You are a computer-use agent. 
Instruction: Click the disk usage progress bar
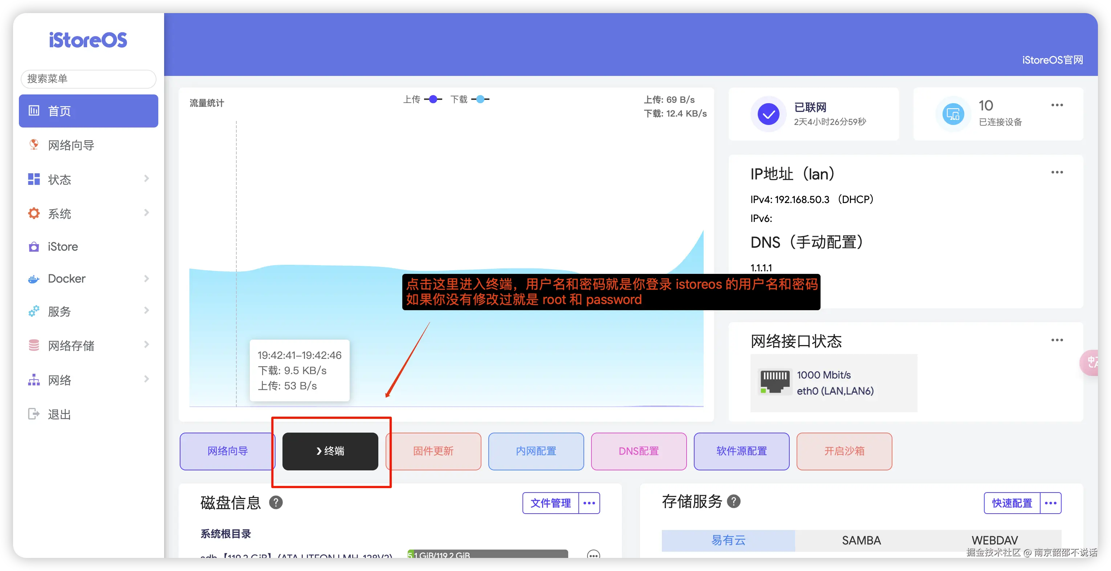(x=487, y=554)
